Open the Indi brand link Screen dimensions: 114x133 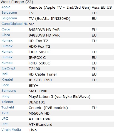[4, 74]
